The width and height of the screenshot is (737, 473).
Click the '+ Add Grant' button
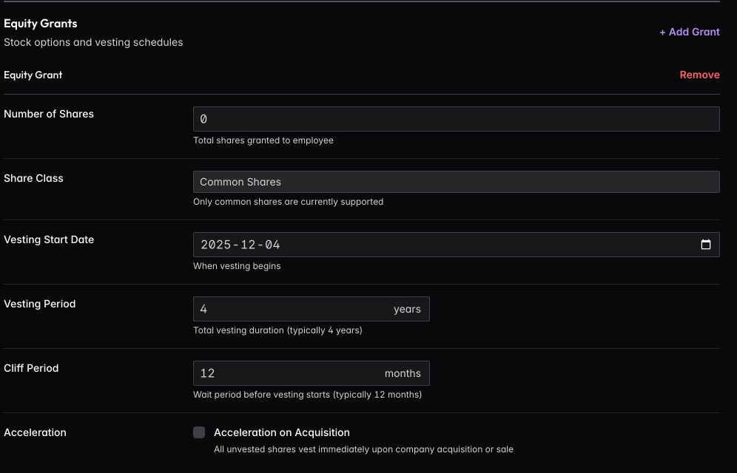[x=689, y=32]
